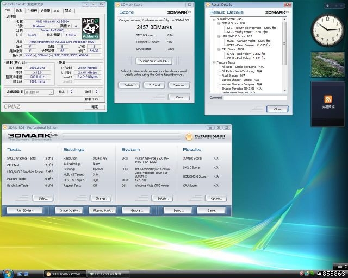The width and height of the screenshot is (348, 278).
Task: Click Graphs button in 3DMark06
Action: coord(136,210)
